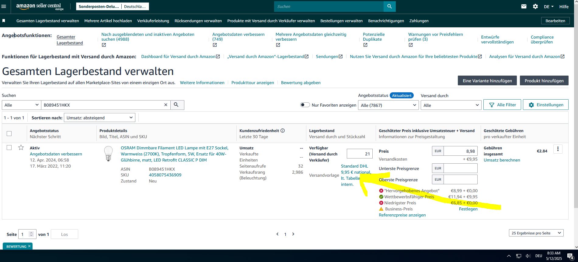Image resolution: width=578 pixels, height=262 pixels.
Task: Click the bookmark flag icon in navigation bar
Action: pos(4,21)
